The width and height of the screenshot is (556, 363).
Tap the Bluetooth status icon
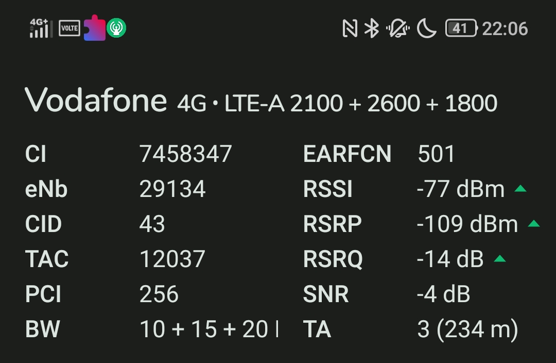[x=372, y=28]
